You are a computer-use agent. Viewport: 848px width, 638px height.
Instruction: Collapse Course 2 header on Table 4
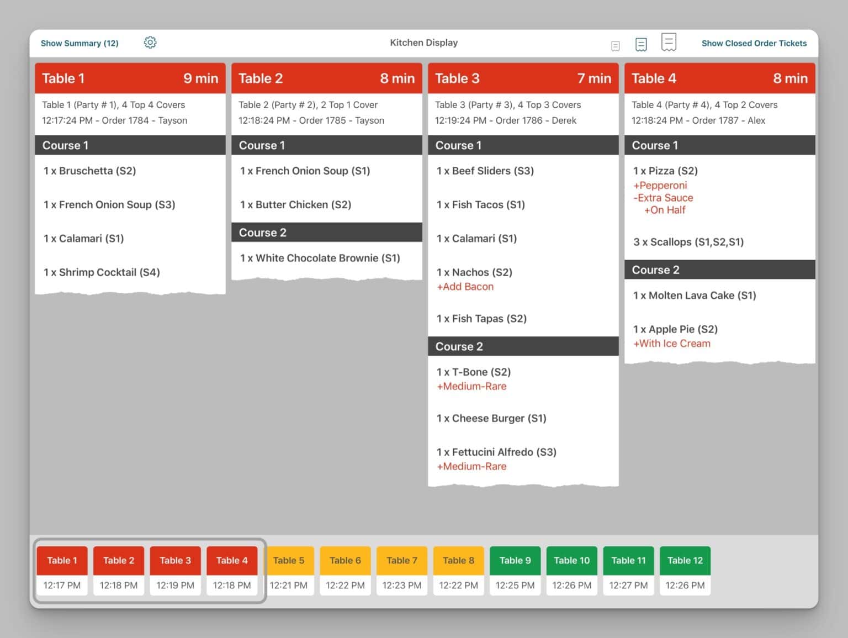tap(719, 270)
